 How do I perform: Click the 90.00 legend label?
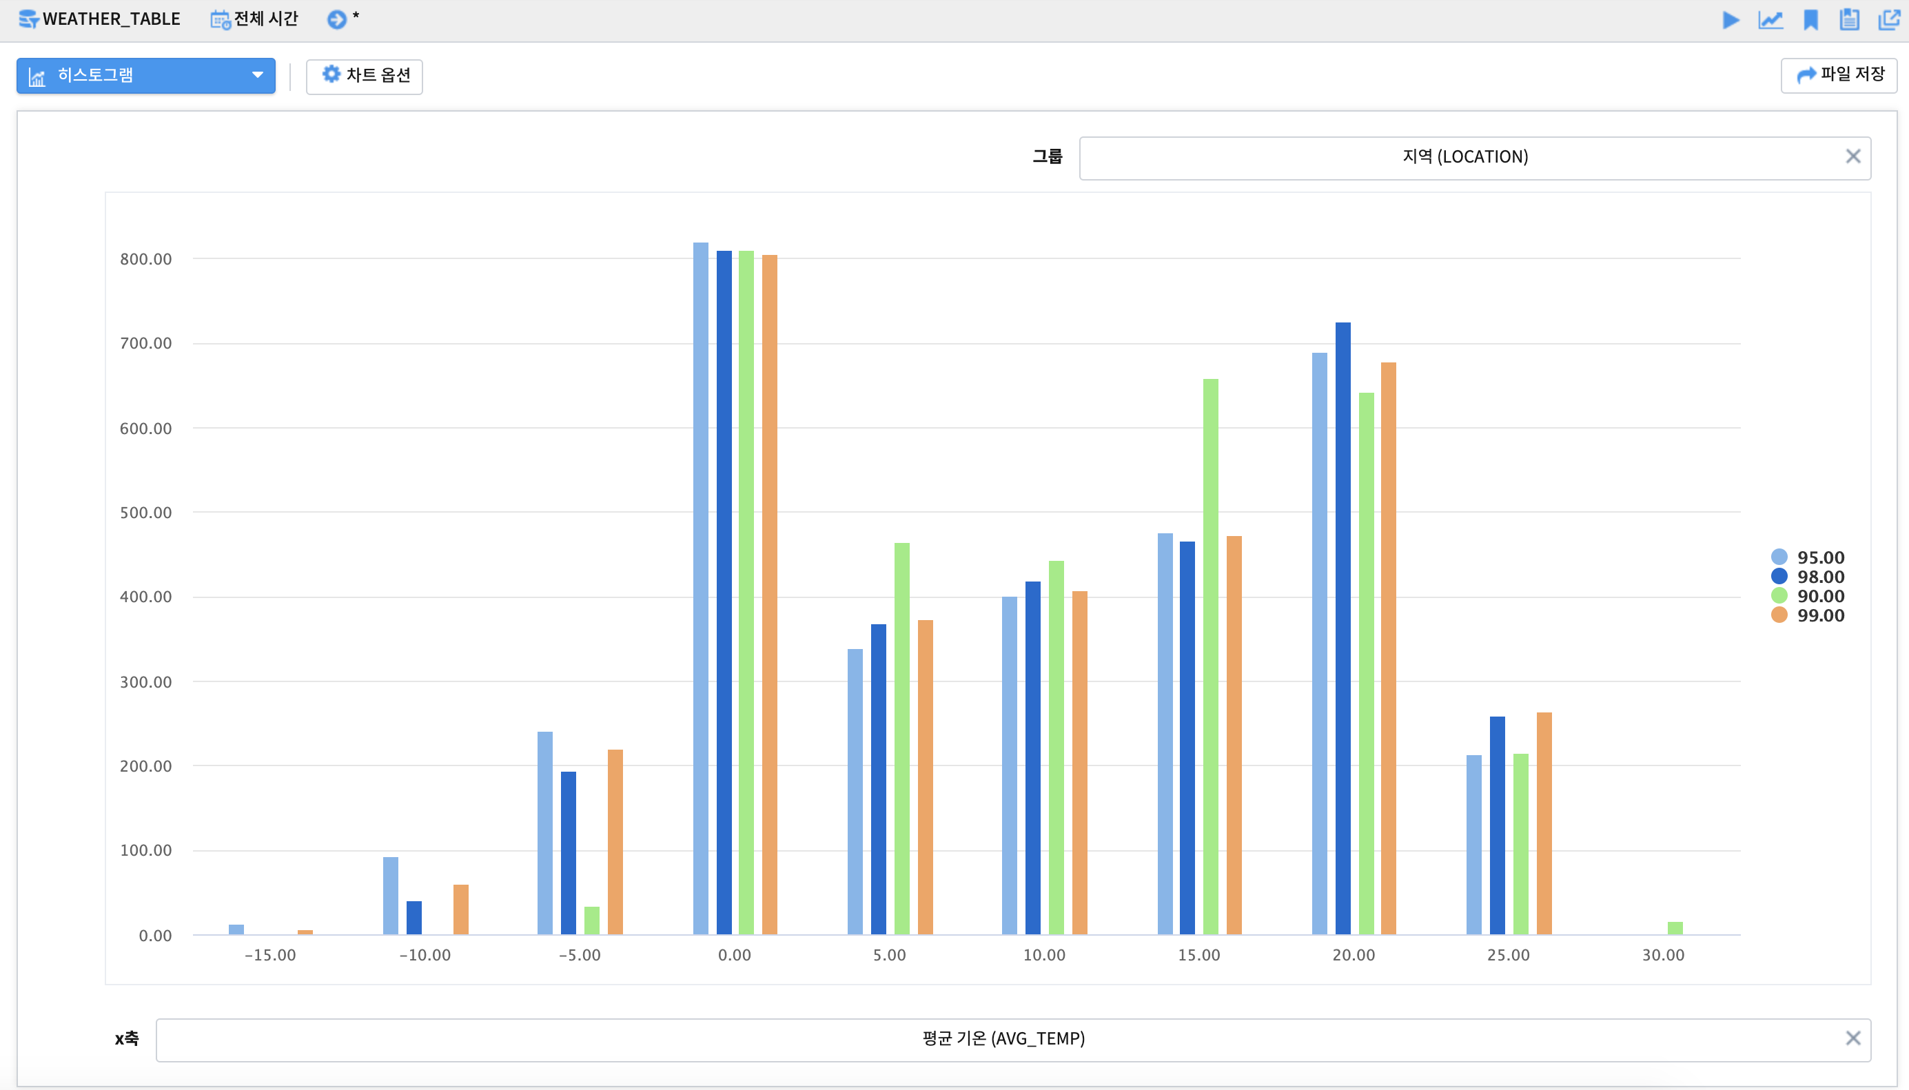(x=1821, y=597)
